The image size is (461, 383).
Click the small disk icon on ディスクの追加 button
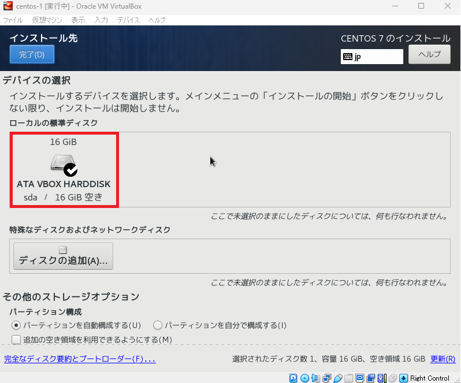(63, 250)
